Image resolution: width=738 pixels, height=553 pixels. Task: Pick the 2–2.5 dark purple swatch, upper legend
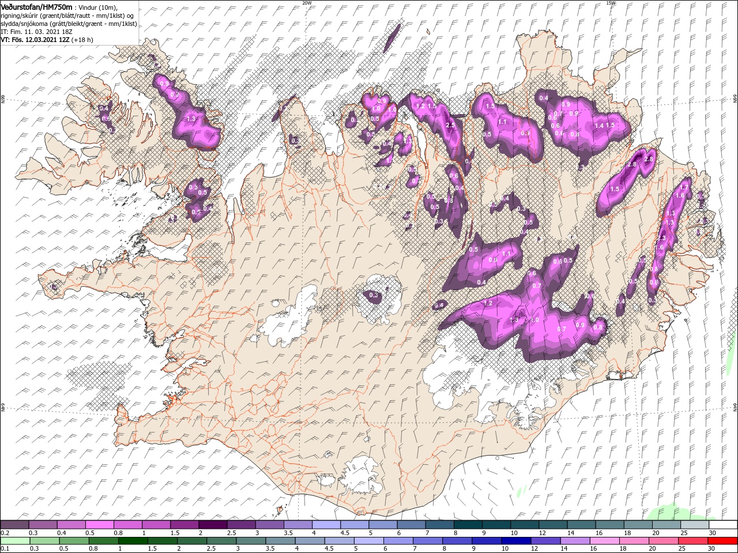coord(213,525)
